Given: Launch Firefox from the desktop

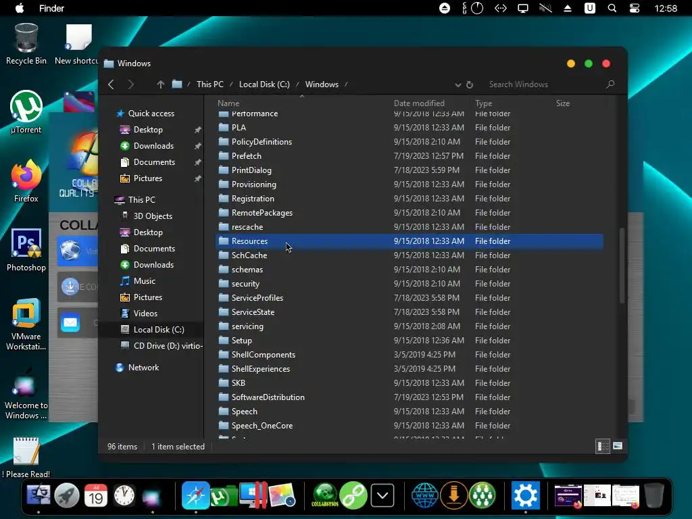Looking at the screenshot, I should pos(26,181).
